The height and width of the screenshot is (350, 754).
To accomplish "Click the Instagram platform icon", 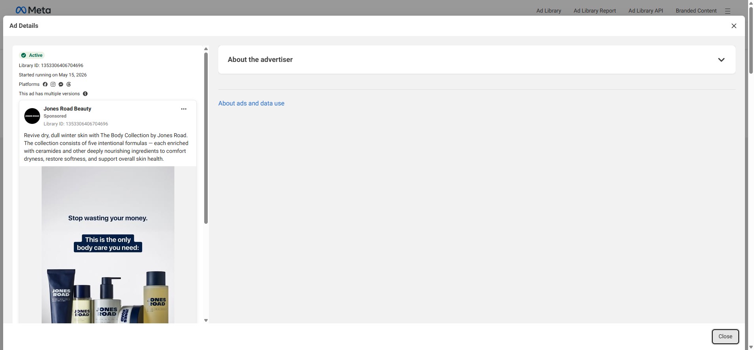I will coord(53,84).
